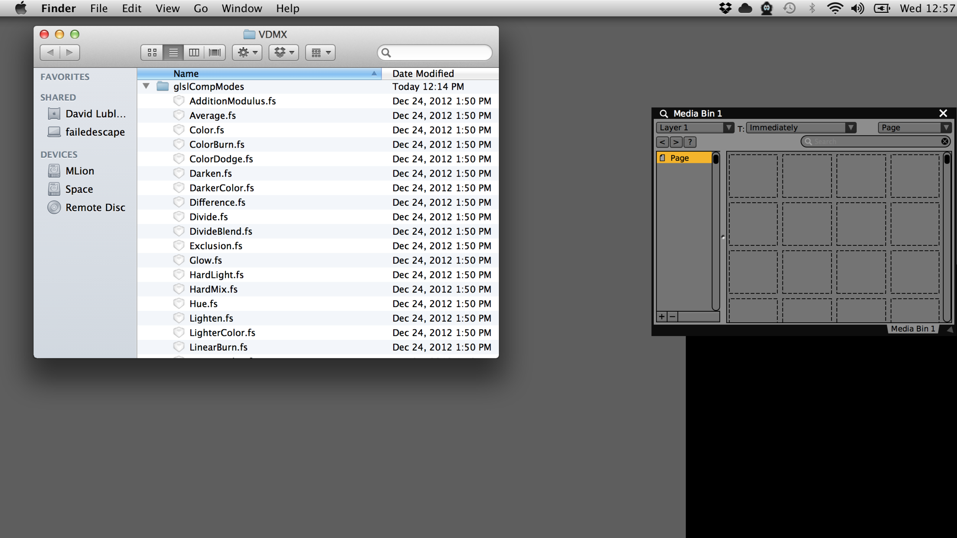Open the Help menu
The width and height of the screenshot is (957, 538).
click(287, 8)
